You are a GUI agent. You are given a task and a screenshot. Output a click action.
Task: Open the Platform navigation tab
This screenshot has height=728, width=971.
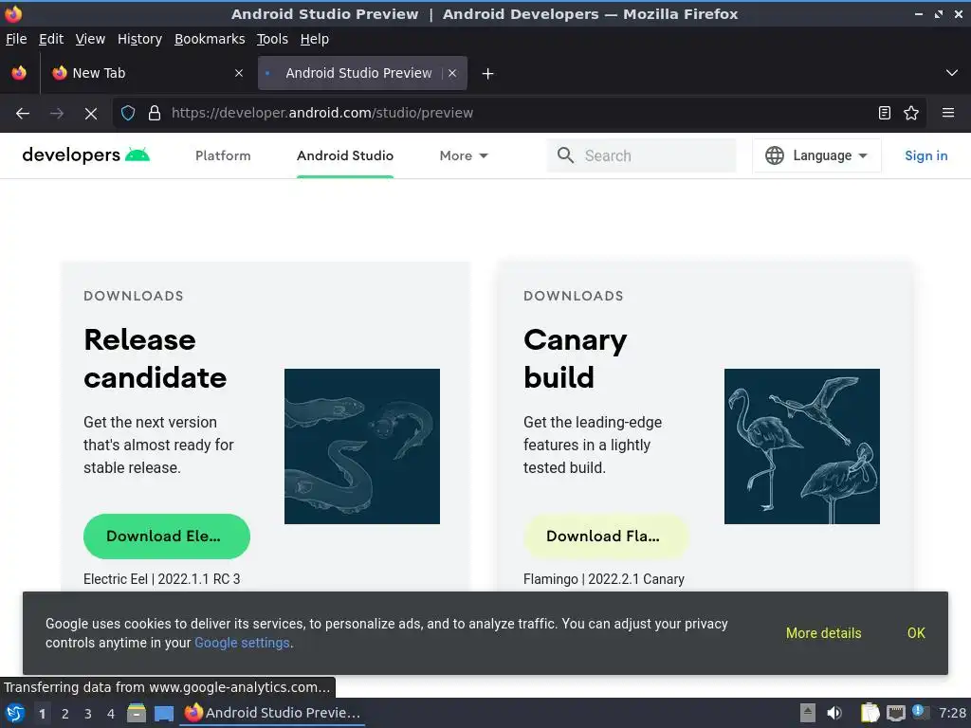pos(223,156)
